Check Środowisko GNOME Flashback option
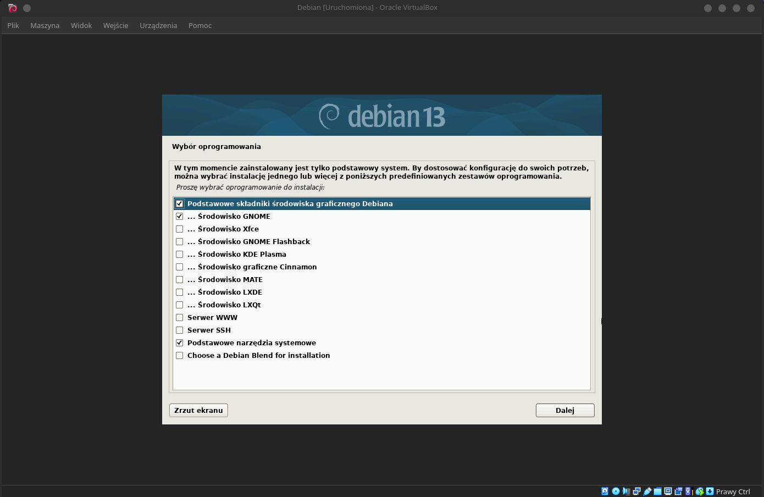This screenshot has height=497, width=764. [x=179, y=241]
